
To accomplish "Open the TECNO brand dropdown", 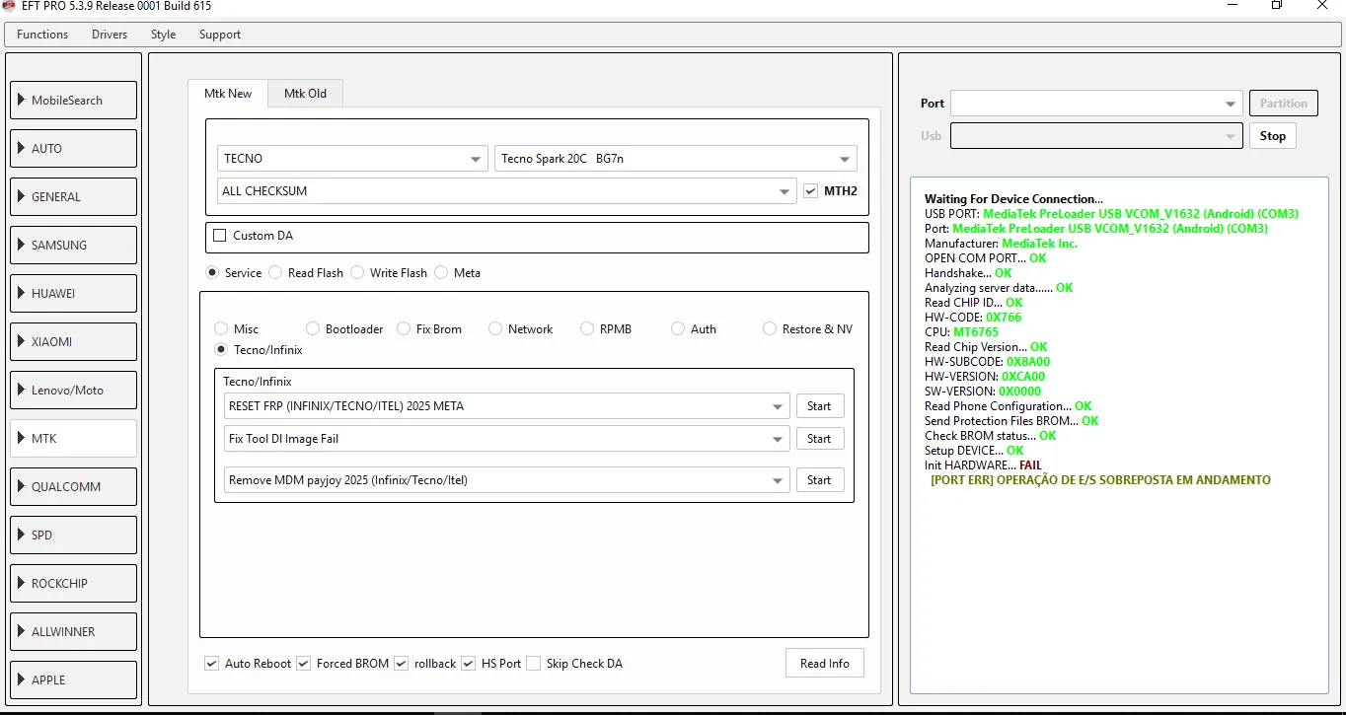I will [x=351, y=159].
